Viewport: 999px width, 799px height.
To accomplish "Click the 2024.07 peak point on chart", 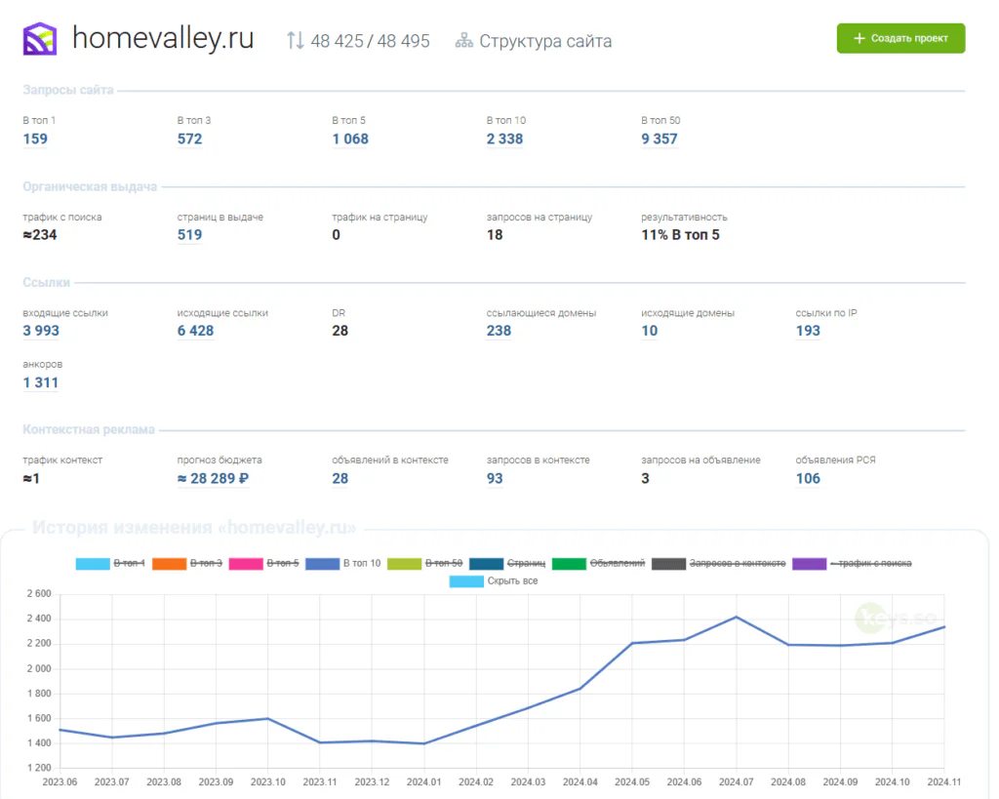I will [x=736, y=617].
